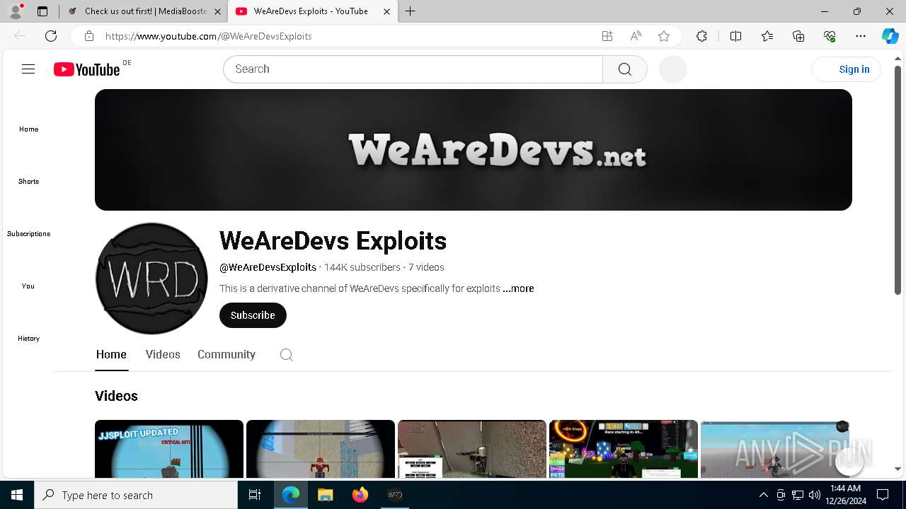The width and height of the screenshot is (906, 509).
Task: Open the notifications action center
Action: click(x=883, y=495)
